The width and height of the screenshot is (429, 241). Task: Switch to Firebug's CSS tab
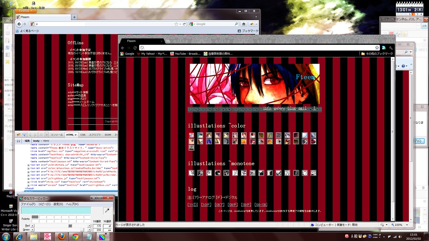point(83,135)
